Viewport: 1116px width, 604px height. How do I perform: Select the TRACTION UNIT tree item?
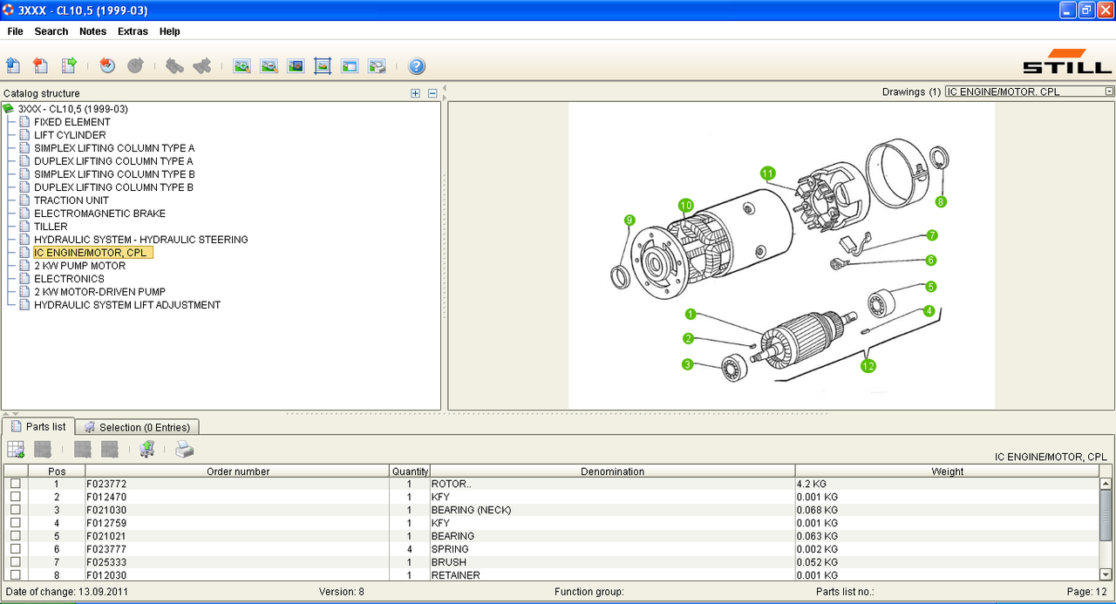[x=71, y=200]
